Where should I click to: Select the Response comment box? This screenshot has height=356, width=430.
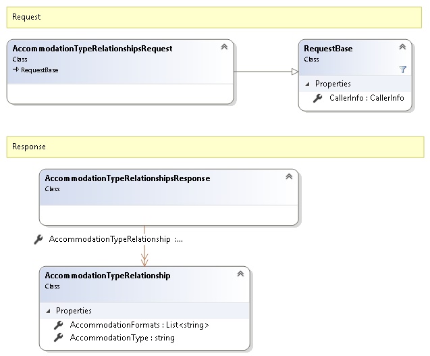coord(215,147)
